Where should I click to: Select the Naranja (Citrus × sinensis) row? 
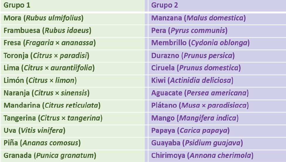tap(73, 93)
